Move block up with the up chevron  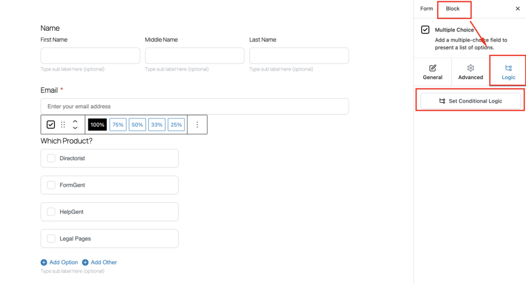click(x=75, y=121)
